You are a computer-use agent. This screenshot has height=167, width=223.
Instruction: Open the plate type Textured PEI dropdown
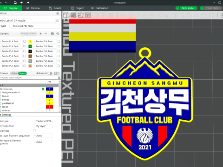[x=43, y=121]
